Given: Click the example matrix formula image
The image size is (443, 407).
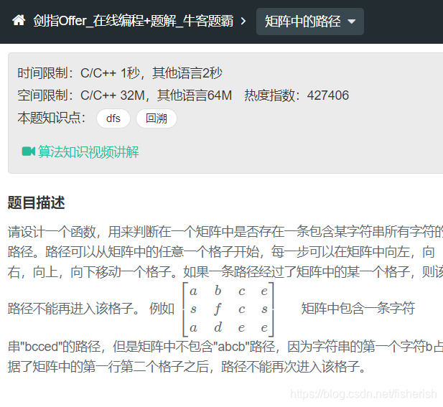Looking at the screenshot, I should [x=228, y=309].
